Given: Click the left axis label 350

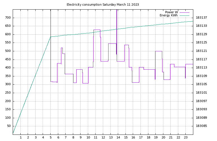Looking at the screenshot, I should [8, 76].
